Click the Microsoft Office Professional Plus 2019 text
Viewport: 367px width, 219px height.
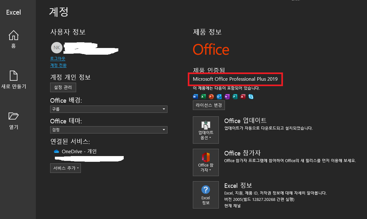[x=235, y=79]
